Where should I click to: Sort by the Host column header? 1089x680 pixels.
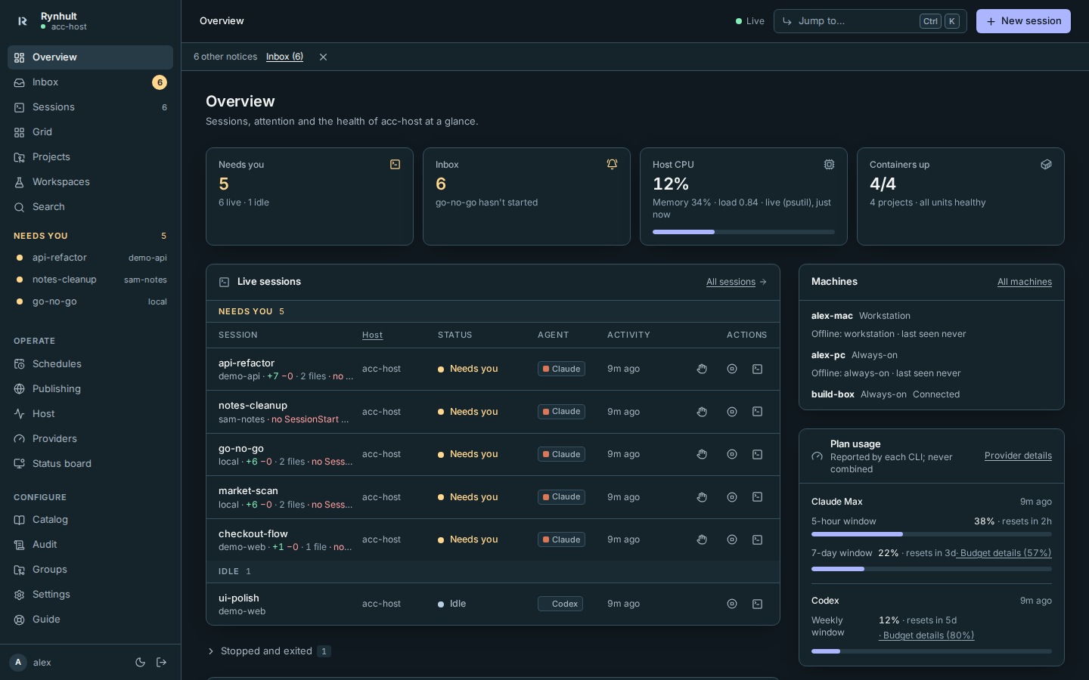click(x=372, y=335)
